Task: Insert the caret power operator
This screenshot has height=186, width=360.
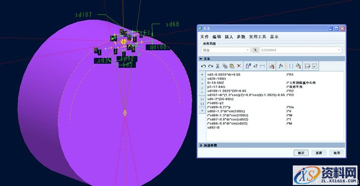Action: pyautogui.click(x=202, y=92)
